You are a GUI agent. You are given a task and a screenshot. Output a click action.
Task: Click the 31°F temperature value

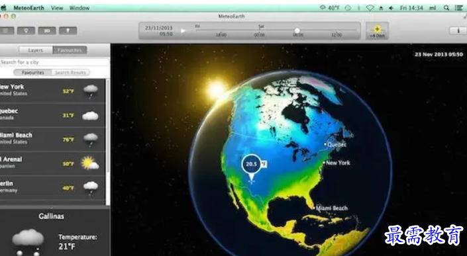coord(68,115)
